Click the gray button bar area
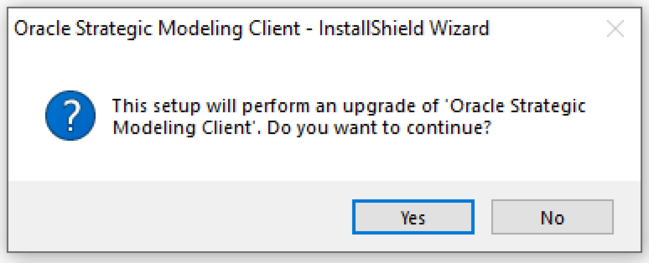 178,216
